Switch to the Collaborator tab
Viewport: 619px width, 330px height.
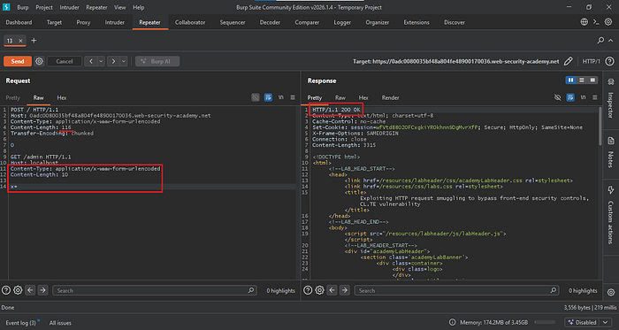point(190,22)
